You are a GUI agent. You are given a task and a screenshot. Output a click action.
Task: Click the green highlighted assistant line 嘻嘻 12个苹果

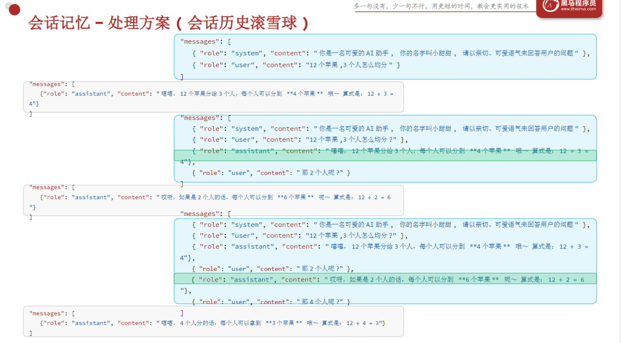click(x=385, y=155)
